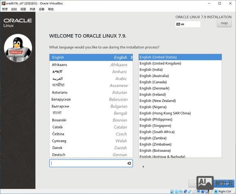Open the 设备 menu
Screen dimensions: 236x194
pos(41,9)
